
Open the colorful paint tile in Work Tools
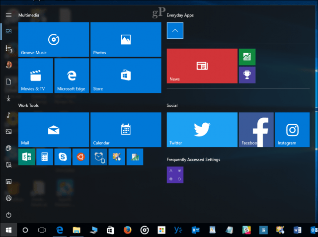117,157
